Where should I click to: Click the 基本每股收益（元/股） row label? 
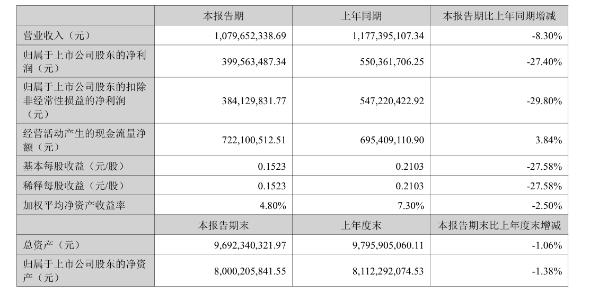73,166
